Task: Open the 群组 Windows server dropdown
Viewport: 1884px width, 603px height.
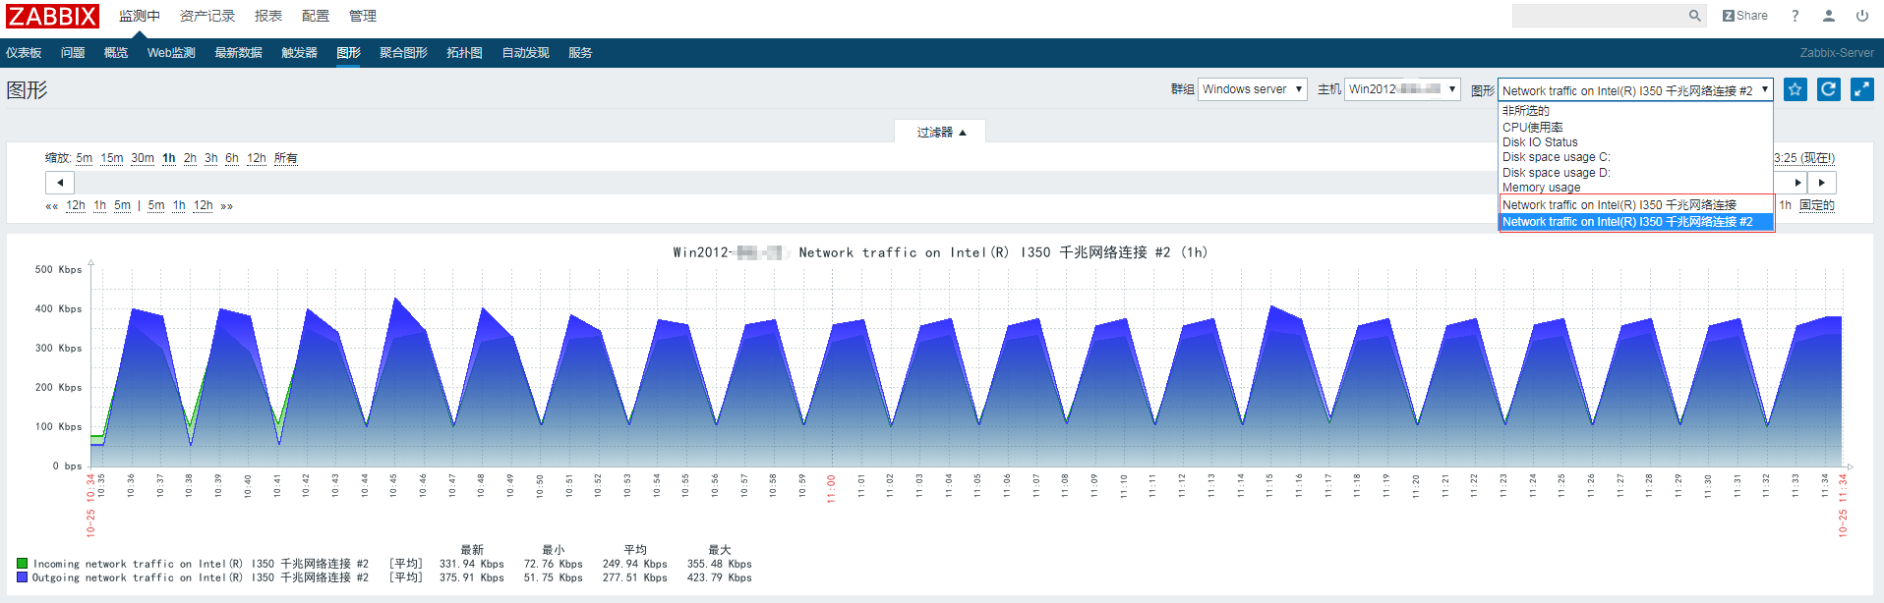Action: point(1252,89)
